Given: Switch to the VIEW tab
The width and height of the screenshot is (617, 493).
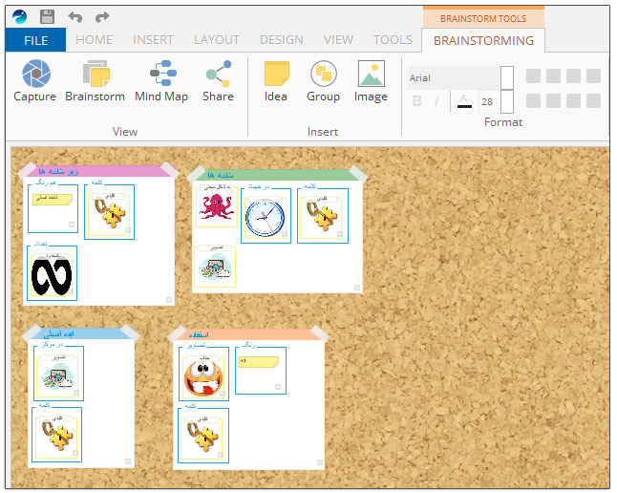Looking at the screenshot, I should tap(338, 40).
